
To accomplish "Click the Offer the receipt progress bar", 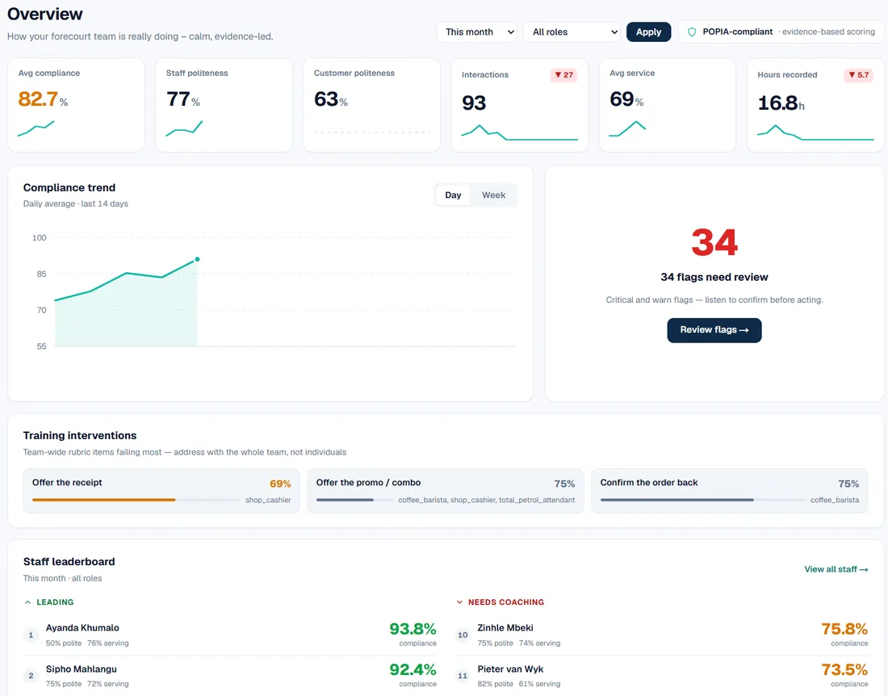I will pos(136,500).
